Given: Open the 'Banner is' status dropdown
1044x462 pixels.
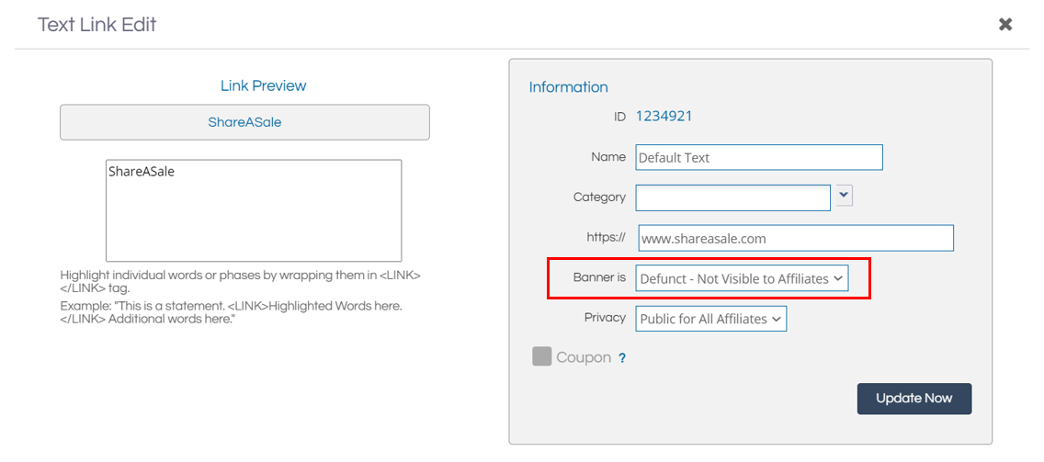Looking at the screenshot, I should [x=743, y=278].
